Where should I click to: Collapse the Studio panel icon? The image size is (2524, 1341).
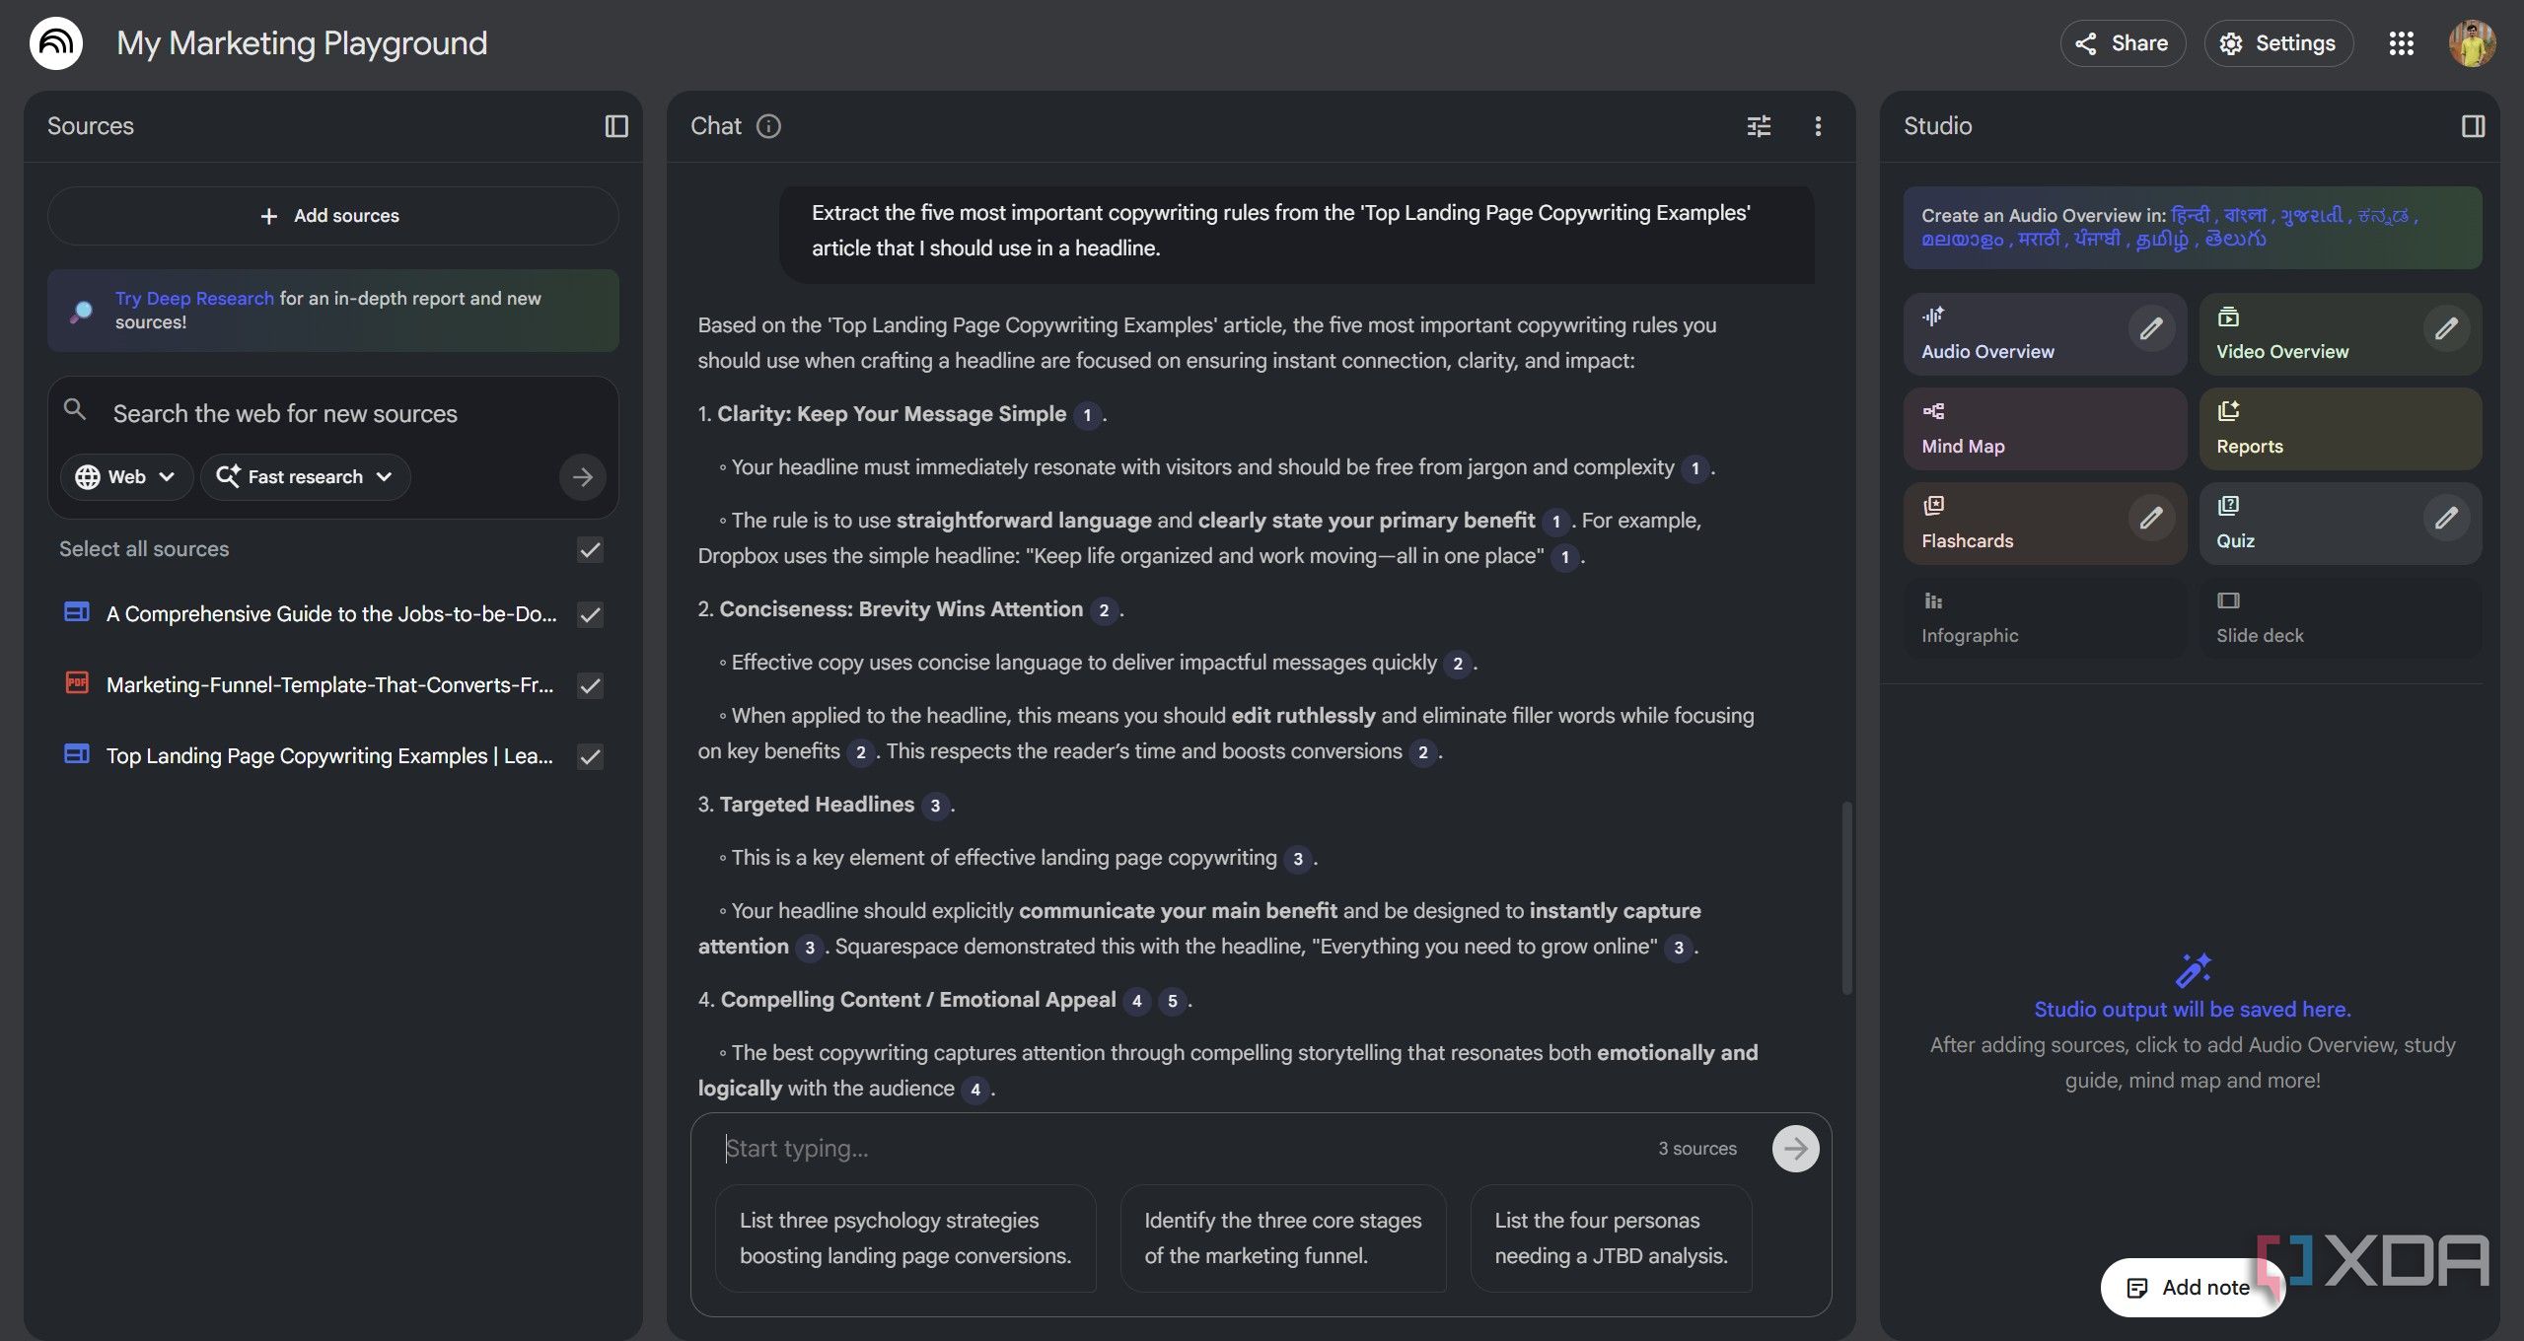tap(2473, 126)
